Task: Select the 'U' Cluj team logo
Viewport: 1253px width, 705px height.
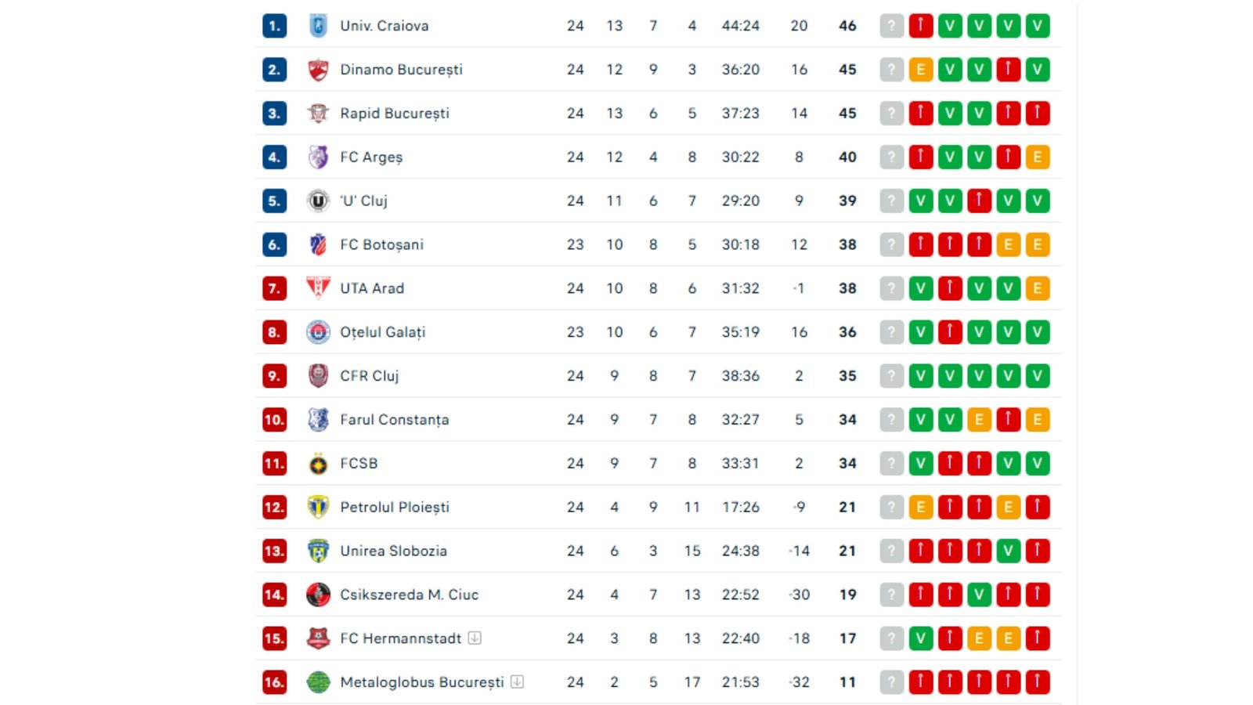Action: tap(320, 201)
